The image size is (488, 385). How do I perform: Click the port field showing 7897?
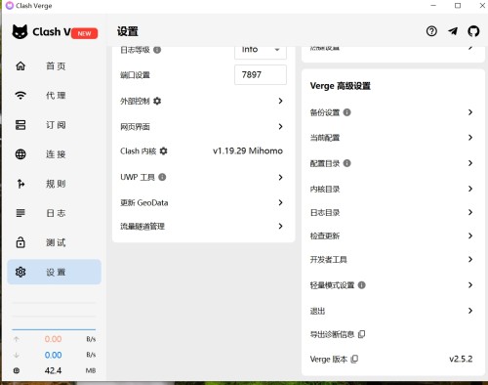coord(261,75)
